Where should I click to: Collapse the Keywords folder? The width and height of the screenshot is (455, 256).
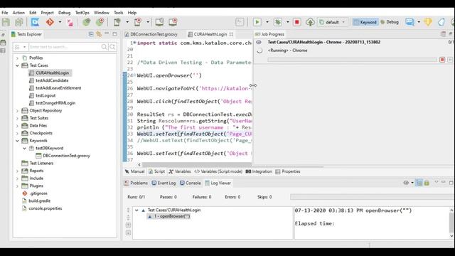(x=17, y=141)
